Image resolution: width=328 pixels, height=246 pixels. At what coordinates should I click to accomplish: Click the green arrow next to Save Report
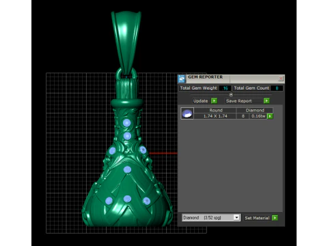pyautogui.click(x=266, y=100)
